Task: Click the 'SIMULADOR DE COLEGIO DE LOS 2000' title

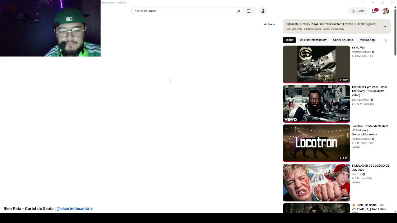Action: [370, 168]
